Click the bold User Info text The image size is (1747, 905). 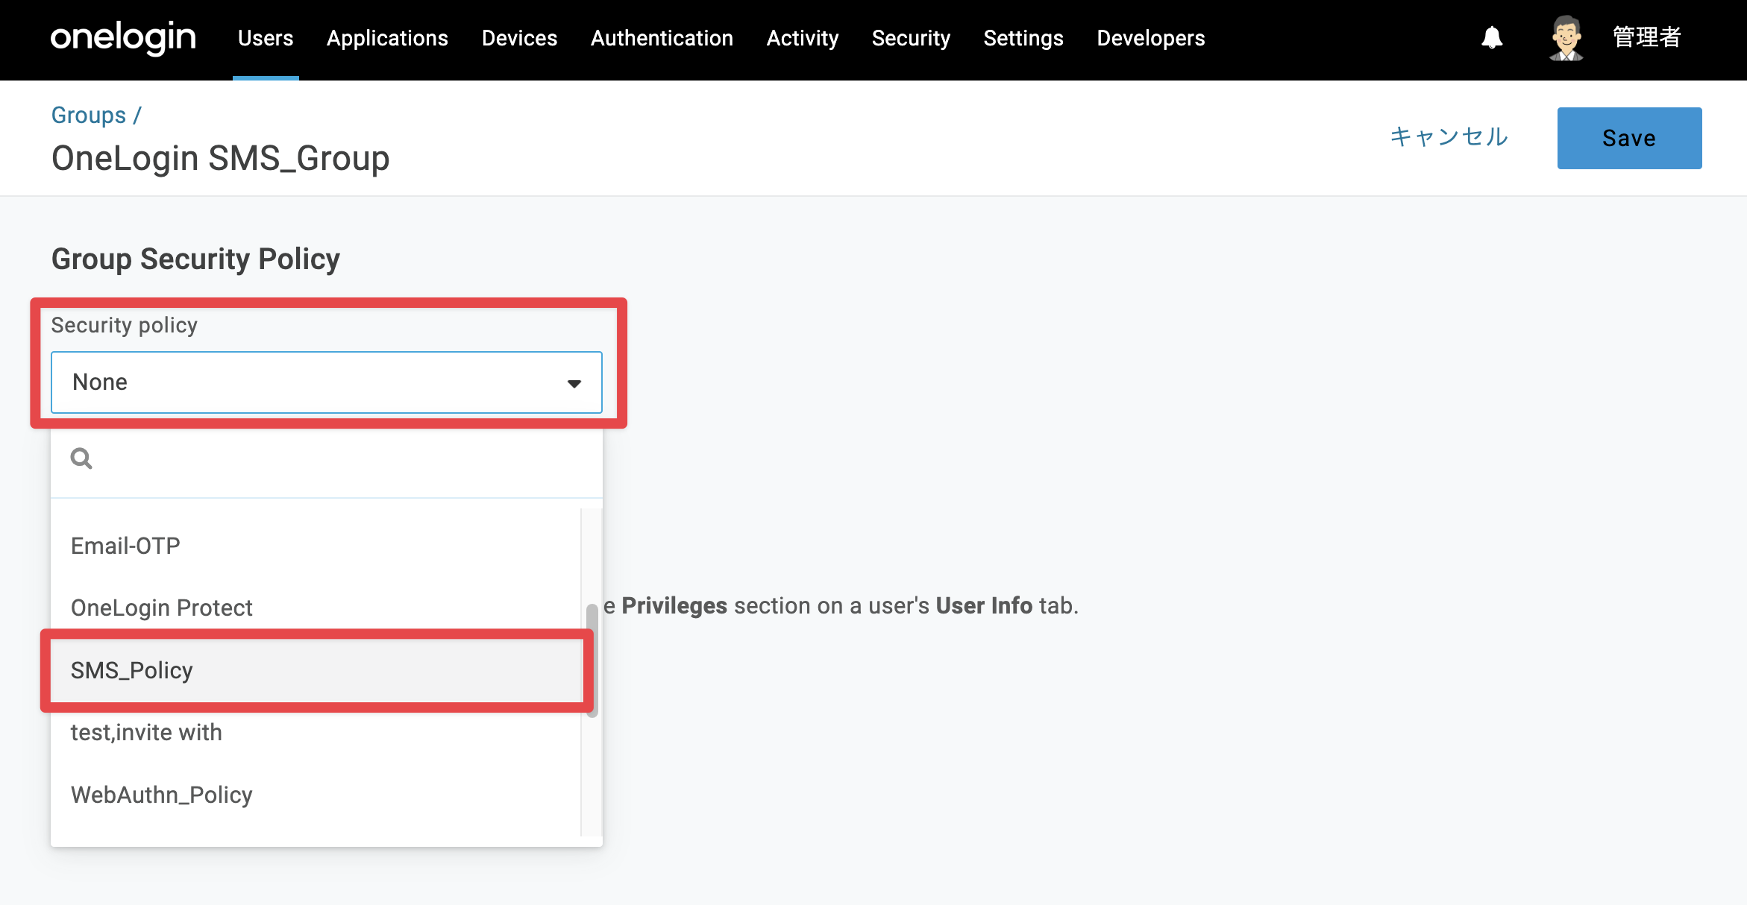984,605
